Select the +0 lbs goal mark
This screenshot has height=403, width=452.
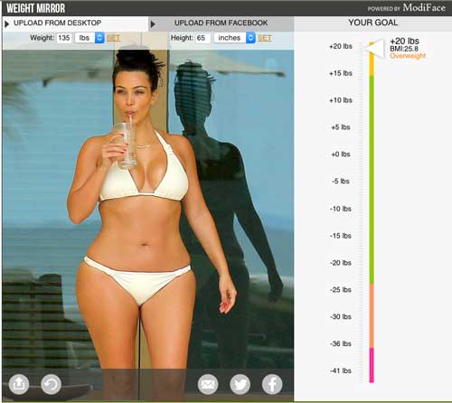(341, 155)
